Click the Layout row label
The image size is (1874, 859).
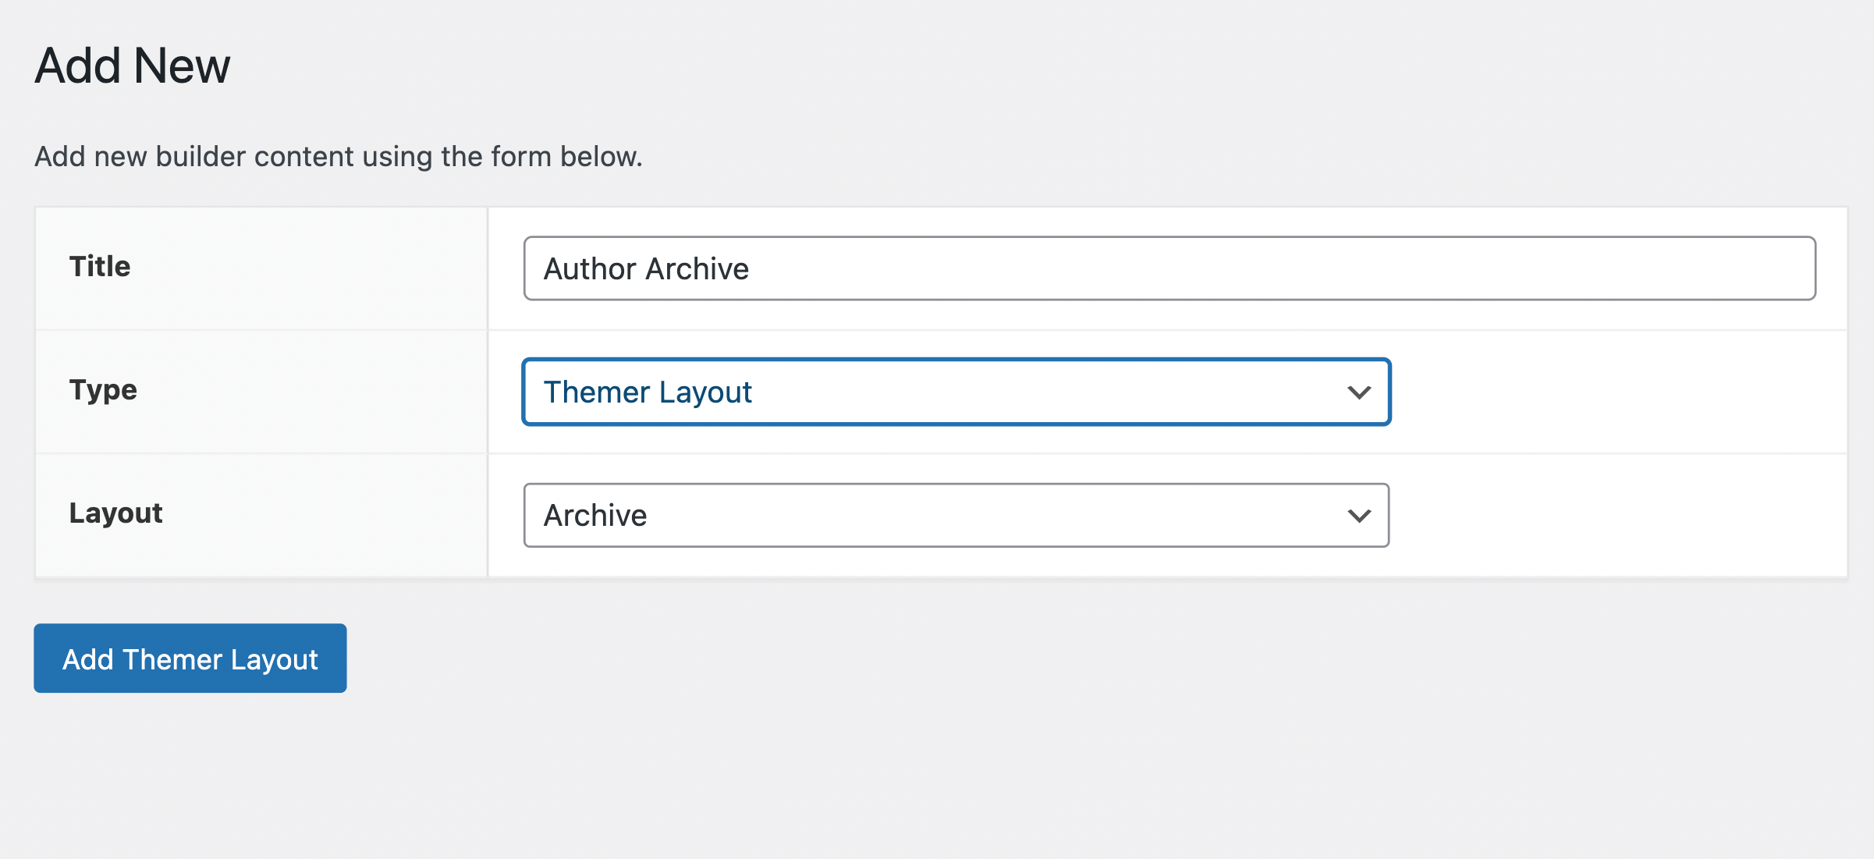[115, 513]
